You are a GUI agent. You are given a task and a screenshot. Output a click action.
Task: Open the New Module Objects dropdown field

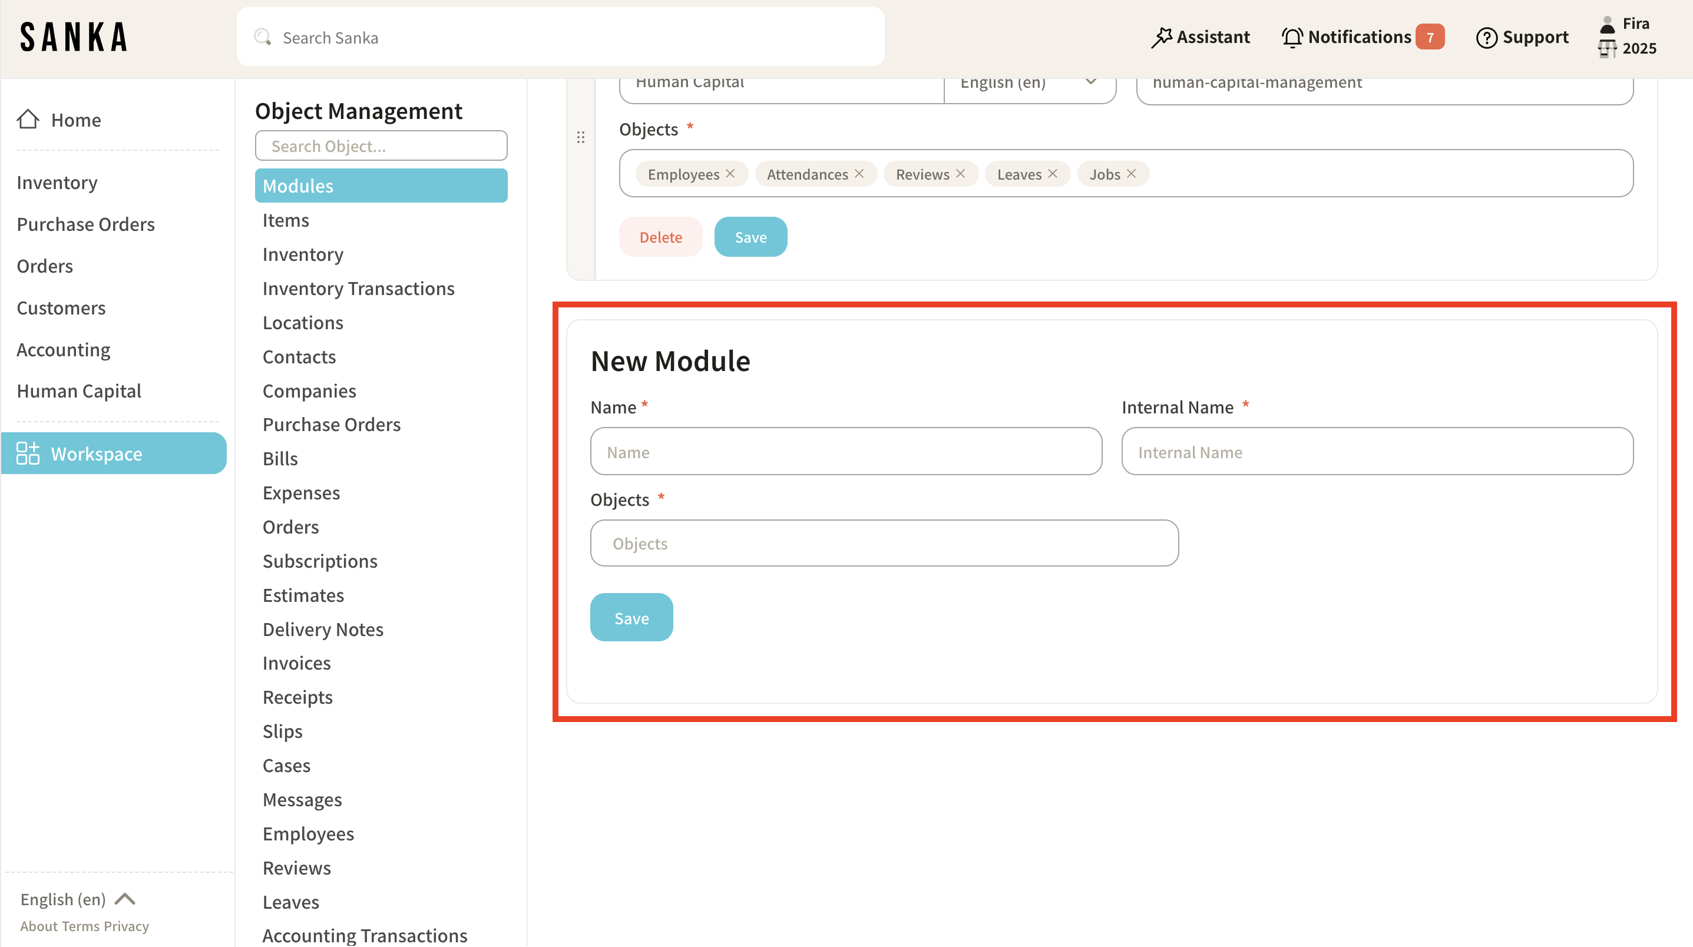pos(884,543)
